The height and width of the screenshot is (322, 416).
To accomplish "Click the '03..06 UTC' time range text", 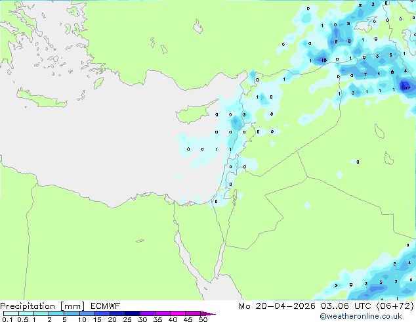I will [346, 306].
